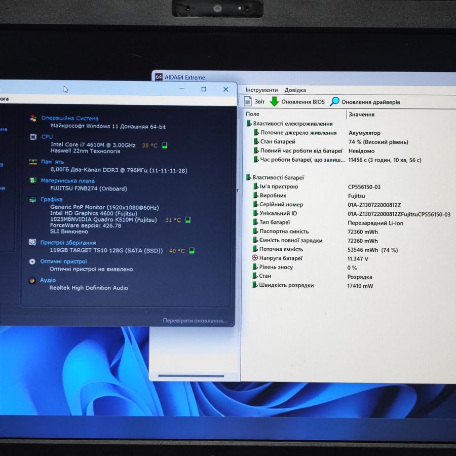
Task: Click the value 72360 mWh beside Паспортна ємність
Action: pyautogui.click(x=363, y=232)
